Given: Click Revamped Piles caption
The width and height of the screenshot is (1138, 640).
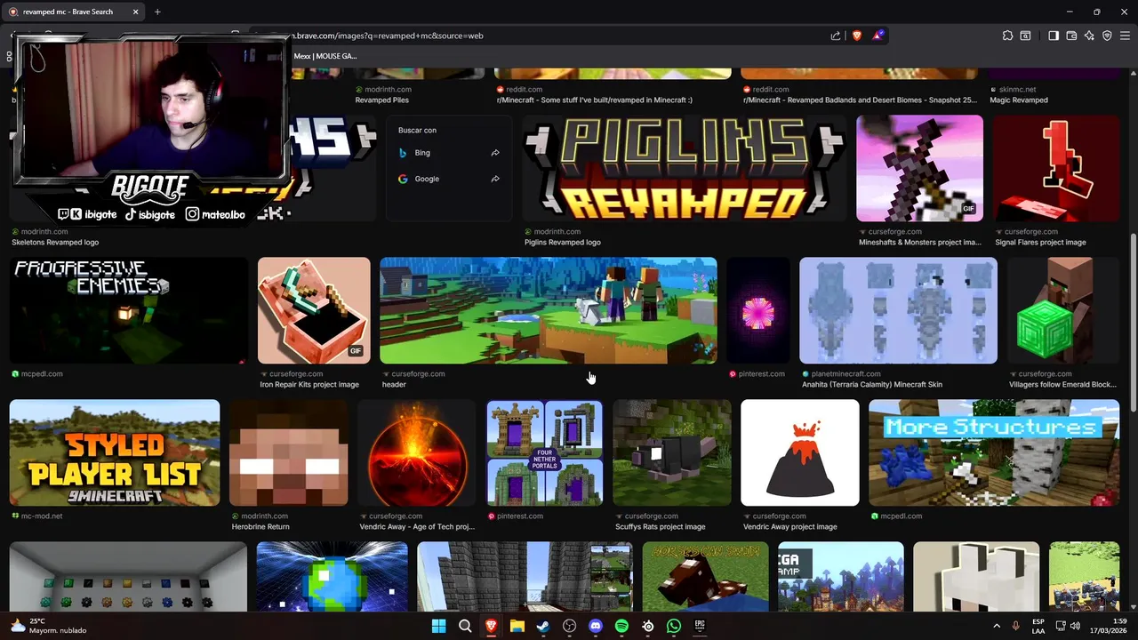Looking at the screenshot, I should click(x=381, y=100).
